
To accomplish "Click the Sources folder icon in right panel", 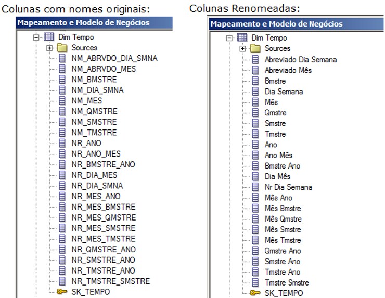I will coord(255,48).
